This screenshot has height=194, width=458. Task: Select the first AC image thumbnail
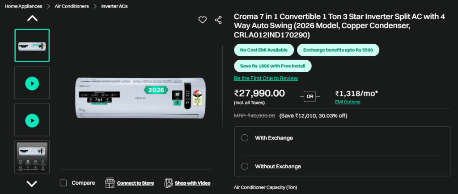32,45
